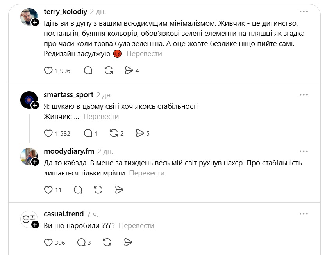Translate terry_kolodiy's comment with Перевести
Screen dimensions: 327x255
pos(144,54)
